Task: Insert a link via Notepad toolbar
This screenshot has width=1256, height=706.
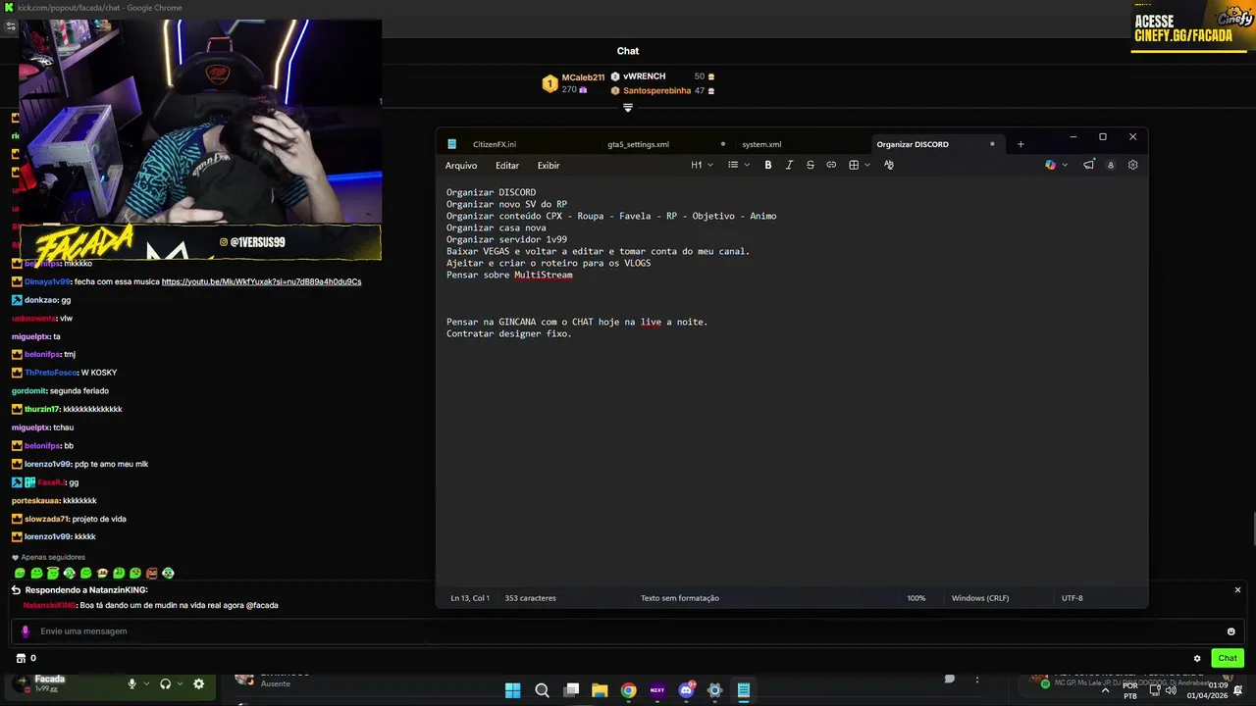Action: coord(831,165)
